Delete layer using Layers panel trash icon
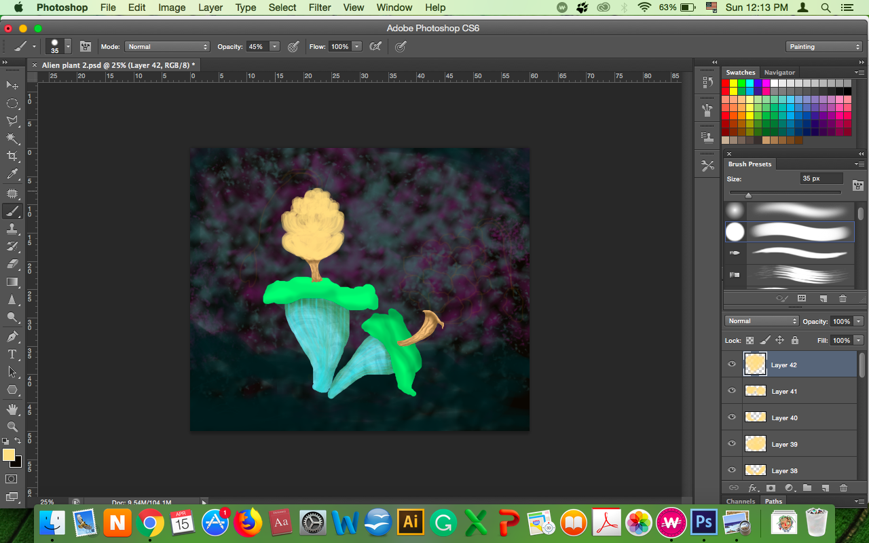The image size is (869, 543). pos(843,487)
